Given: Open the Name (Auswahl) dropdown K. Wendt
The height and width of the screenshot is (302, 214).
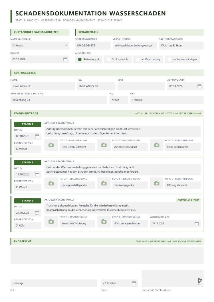Looking at the screenshot, I should click(x=40, y=46).
